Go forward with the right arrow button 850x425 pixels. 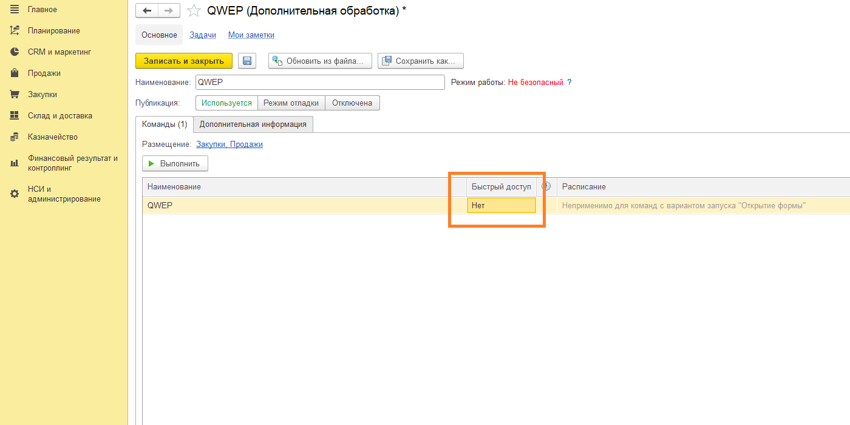click(169, 10)
